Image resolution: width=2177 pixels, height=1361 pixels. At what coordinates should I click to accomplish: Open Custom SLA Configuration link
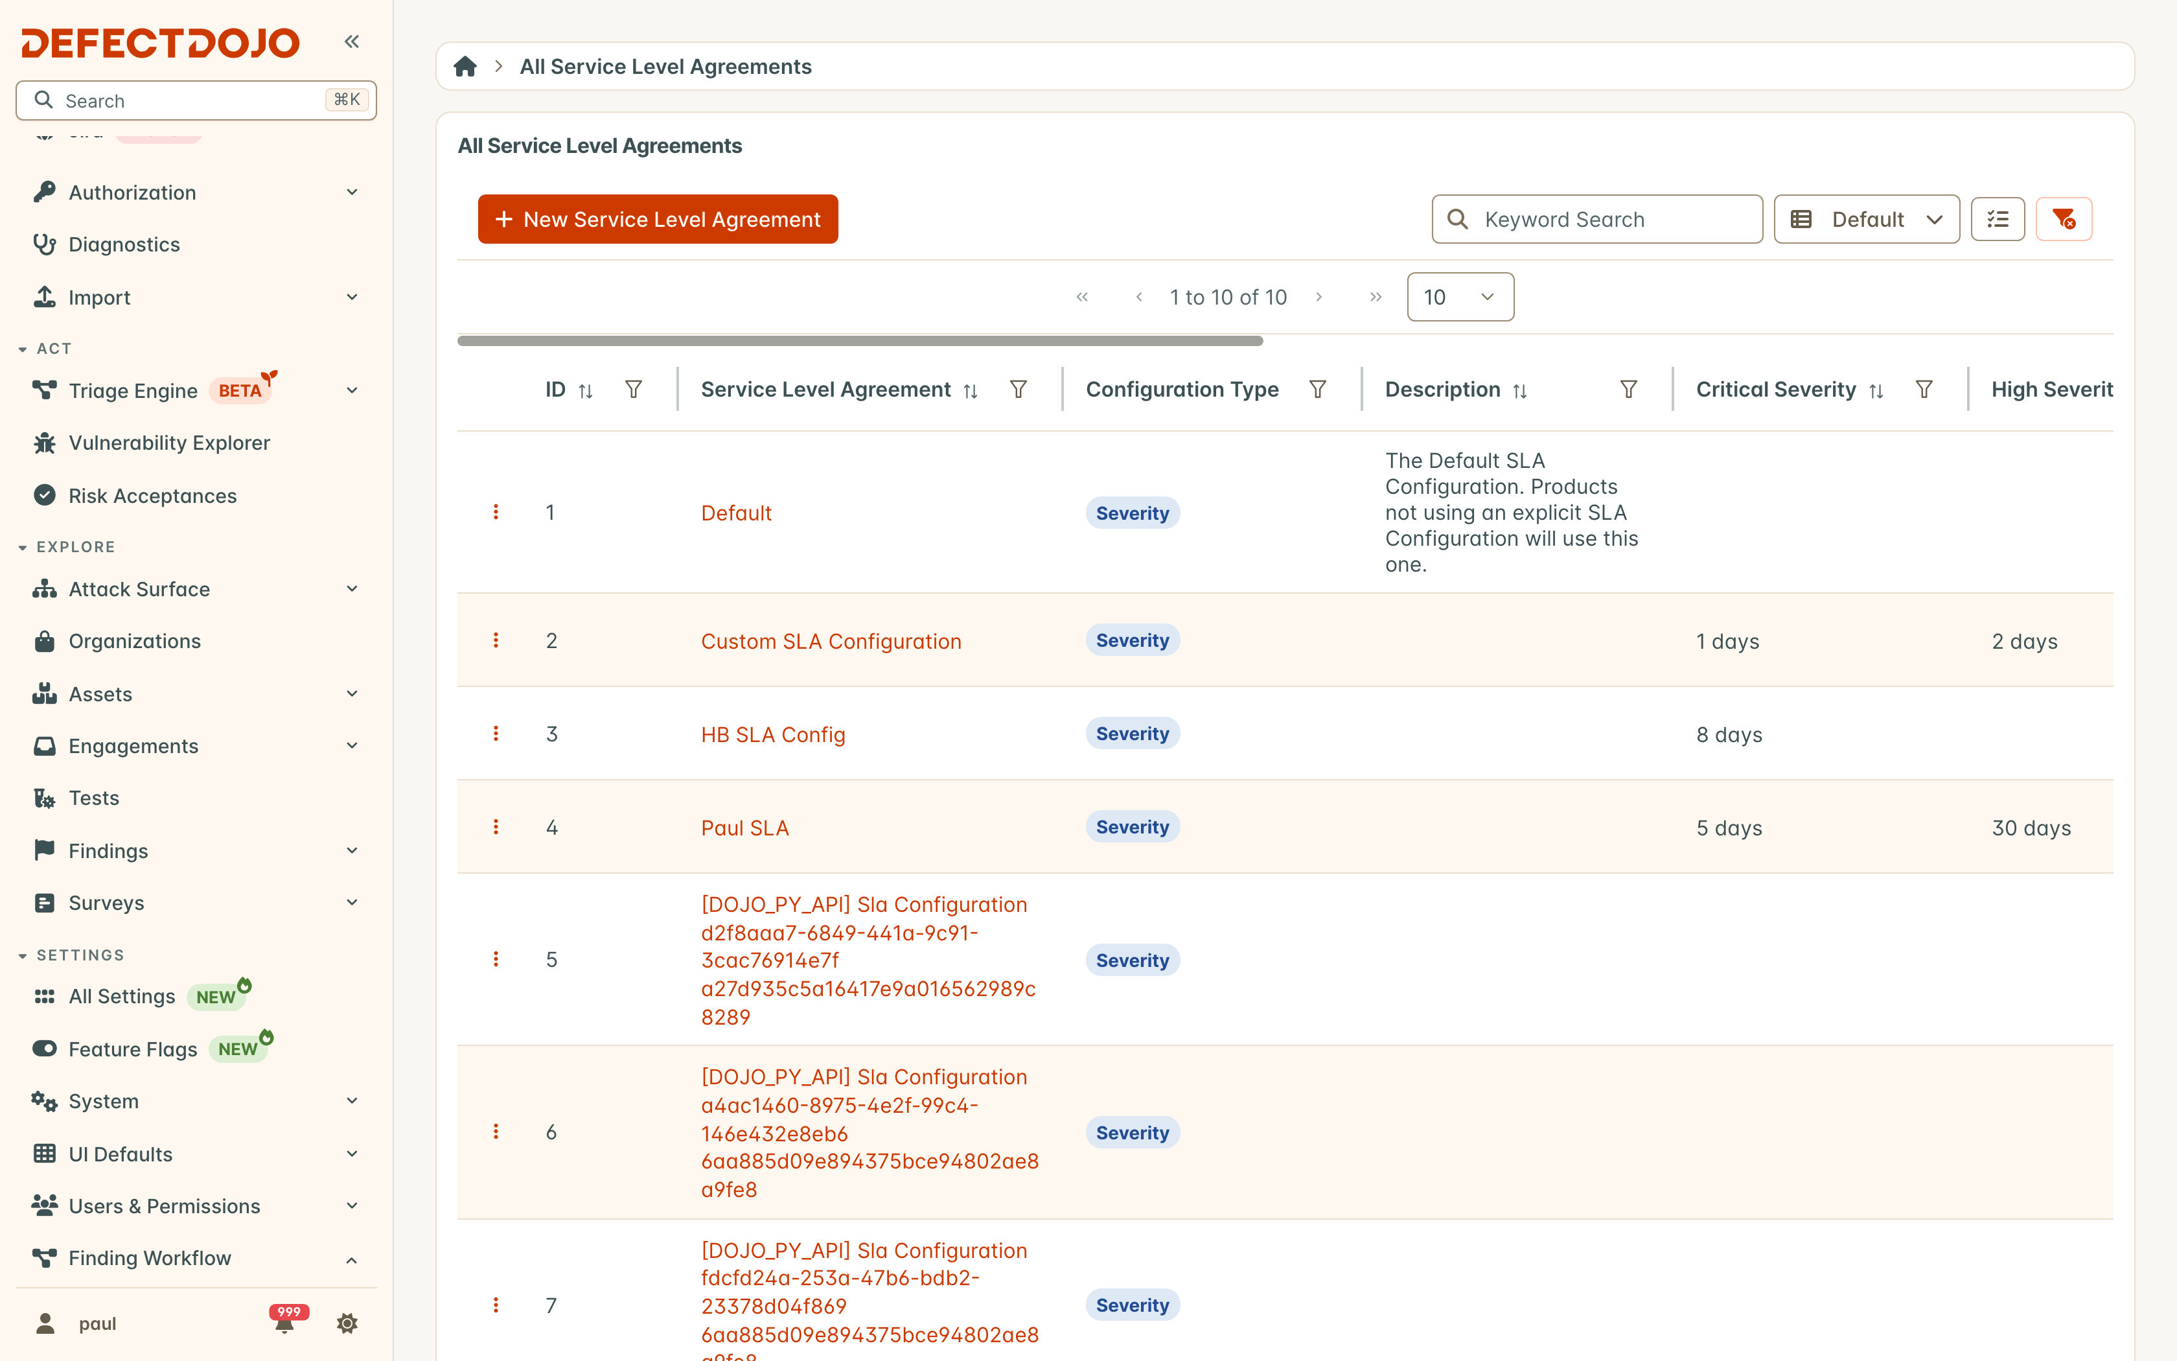point(831,642)
